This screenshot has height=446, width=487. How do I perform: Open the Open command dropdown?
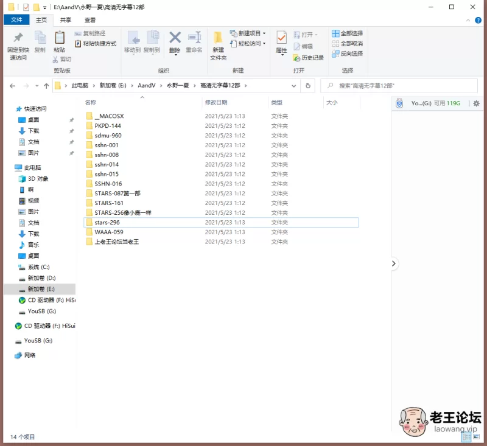click(306, 35)
